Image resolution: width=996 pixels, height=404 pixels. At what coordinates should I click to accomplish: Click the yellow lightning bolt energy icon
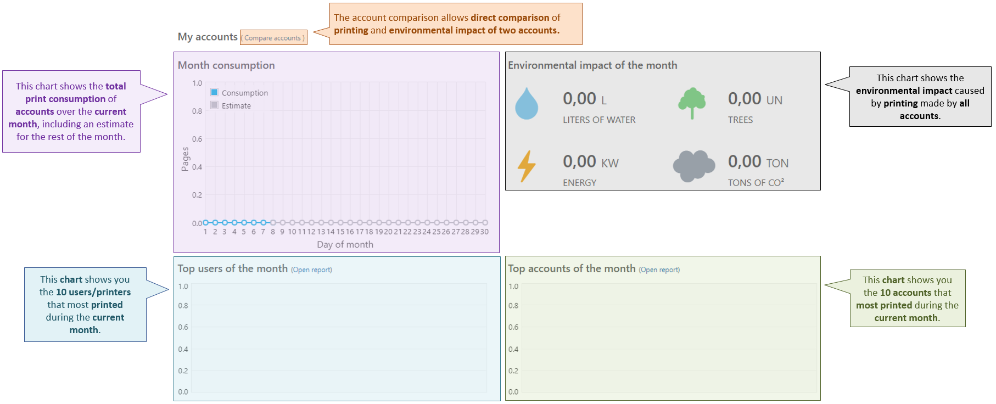click(x=527, y=166)
